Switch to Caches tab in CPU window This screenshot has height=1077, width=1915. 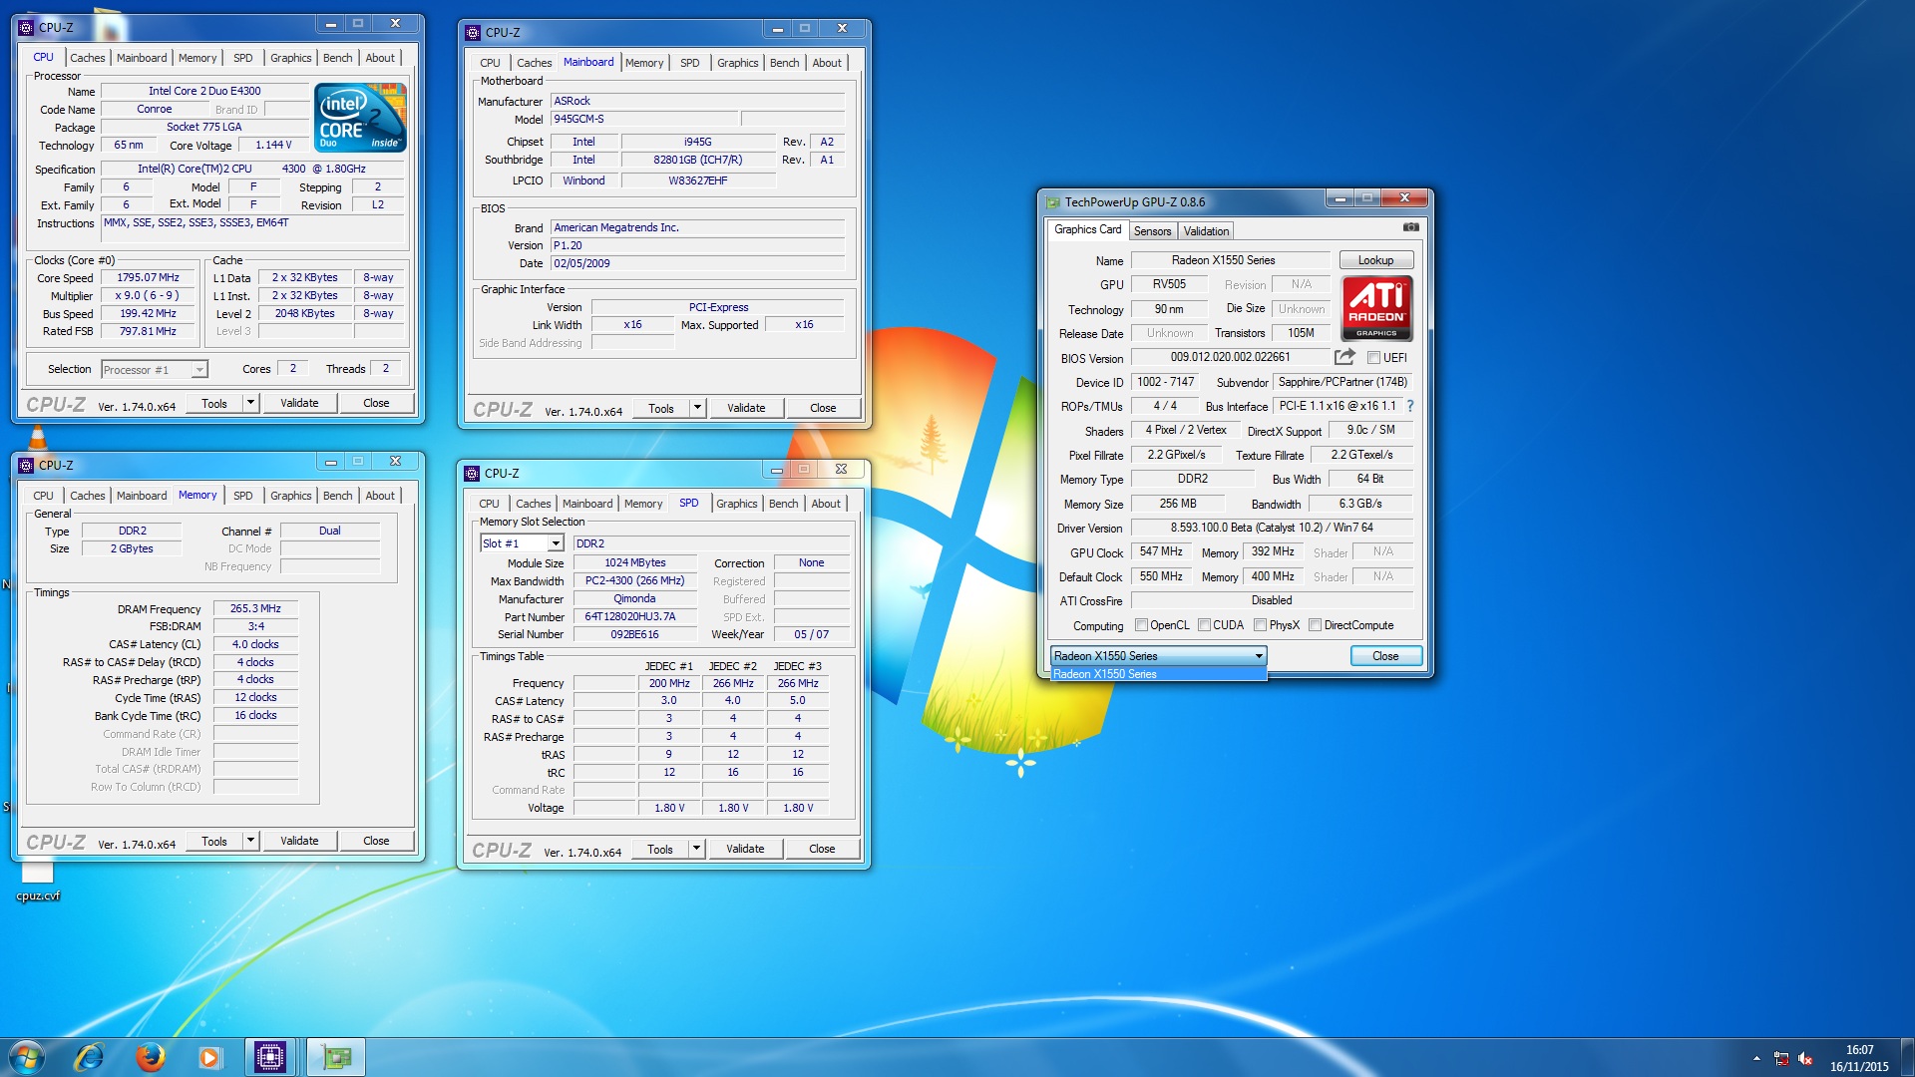click(x=88, y=58)
